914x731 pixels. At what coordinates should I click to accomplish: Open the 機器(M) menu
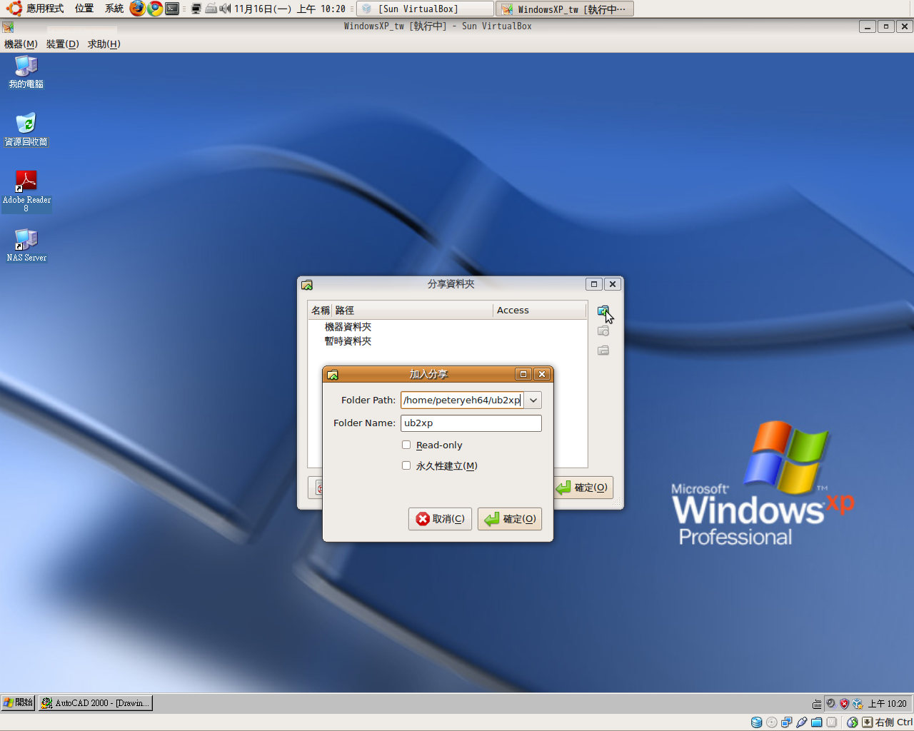click(21, 44)
